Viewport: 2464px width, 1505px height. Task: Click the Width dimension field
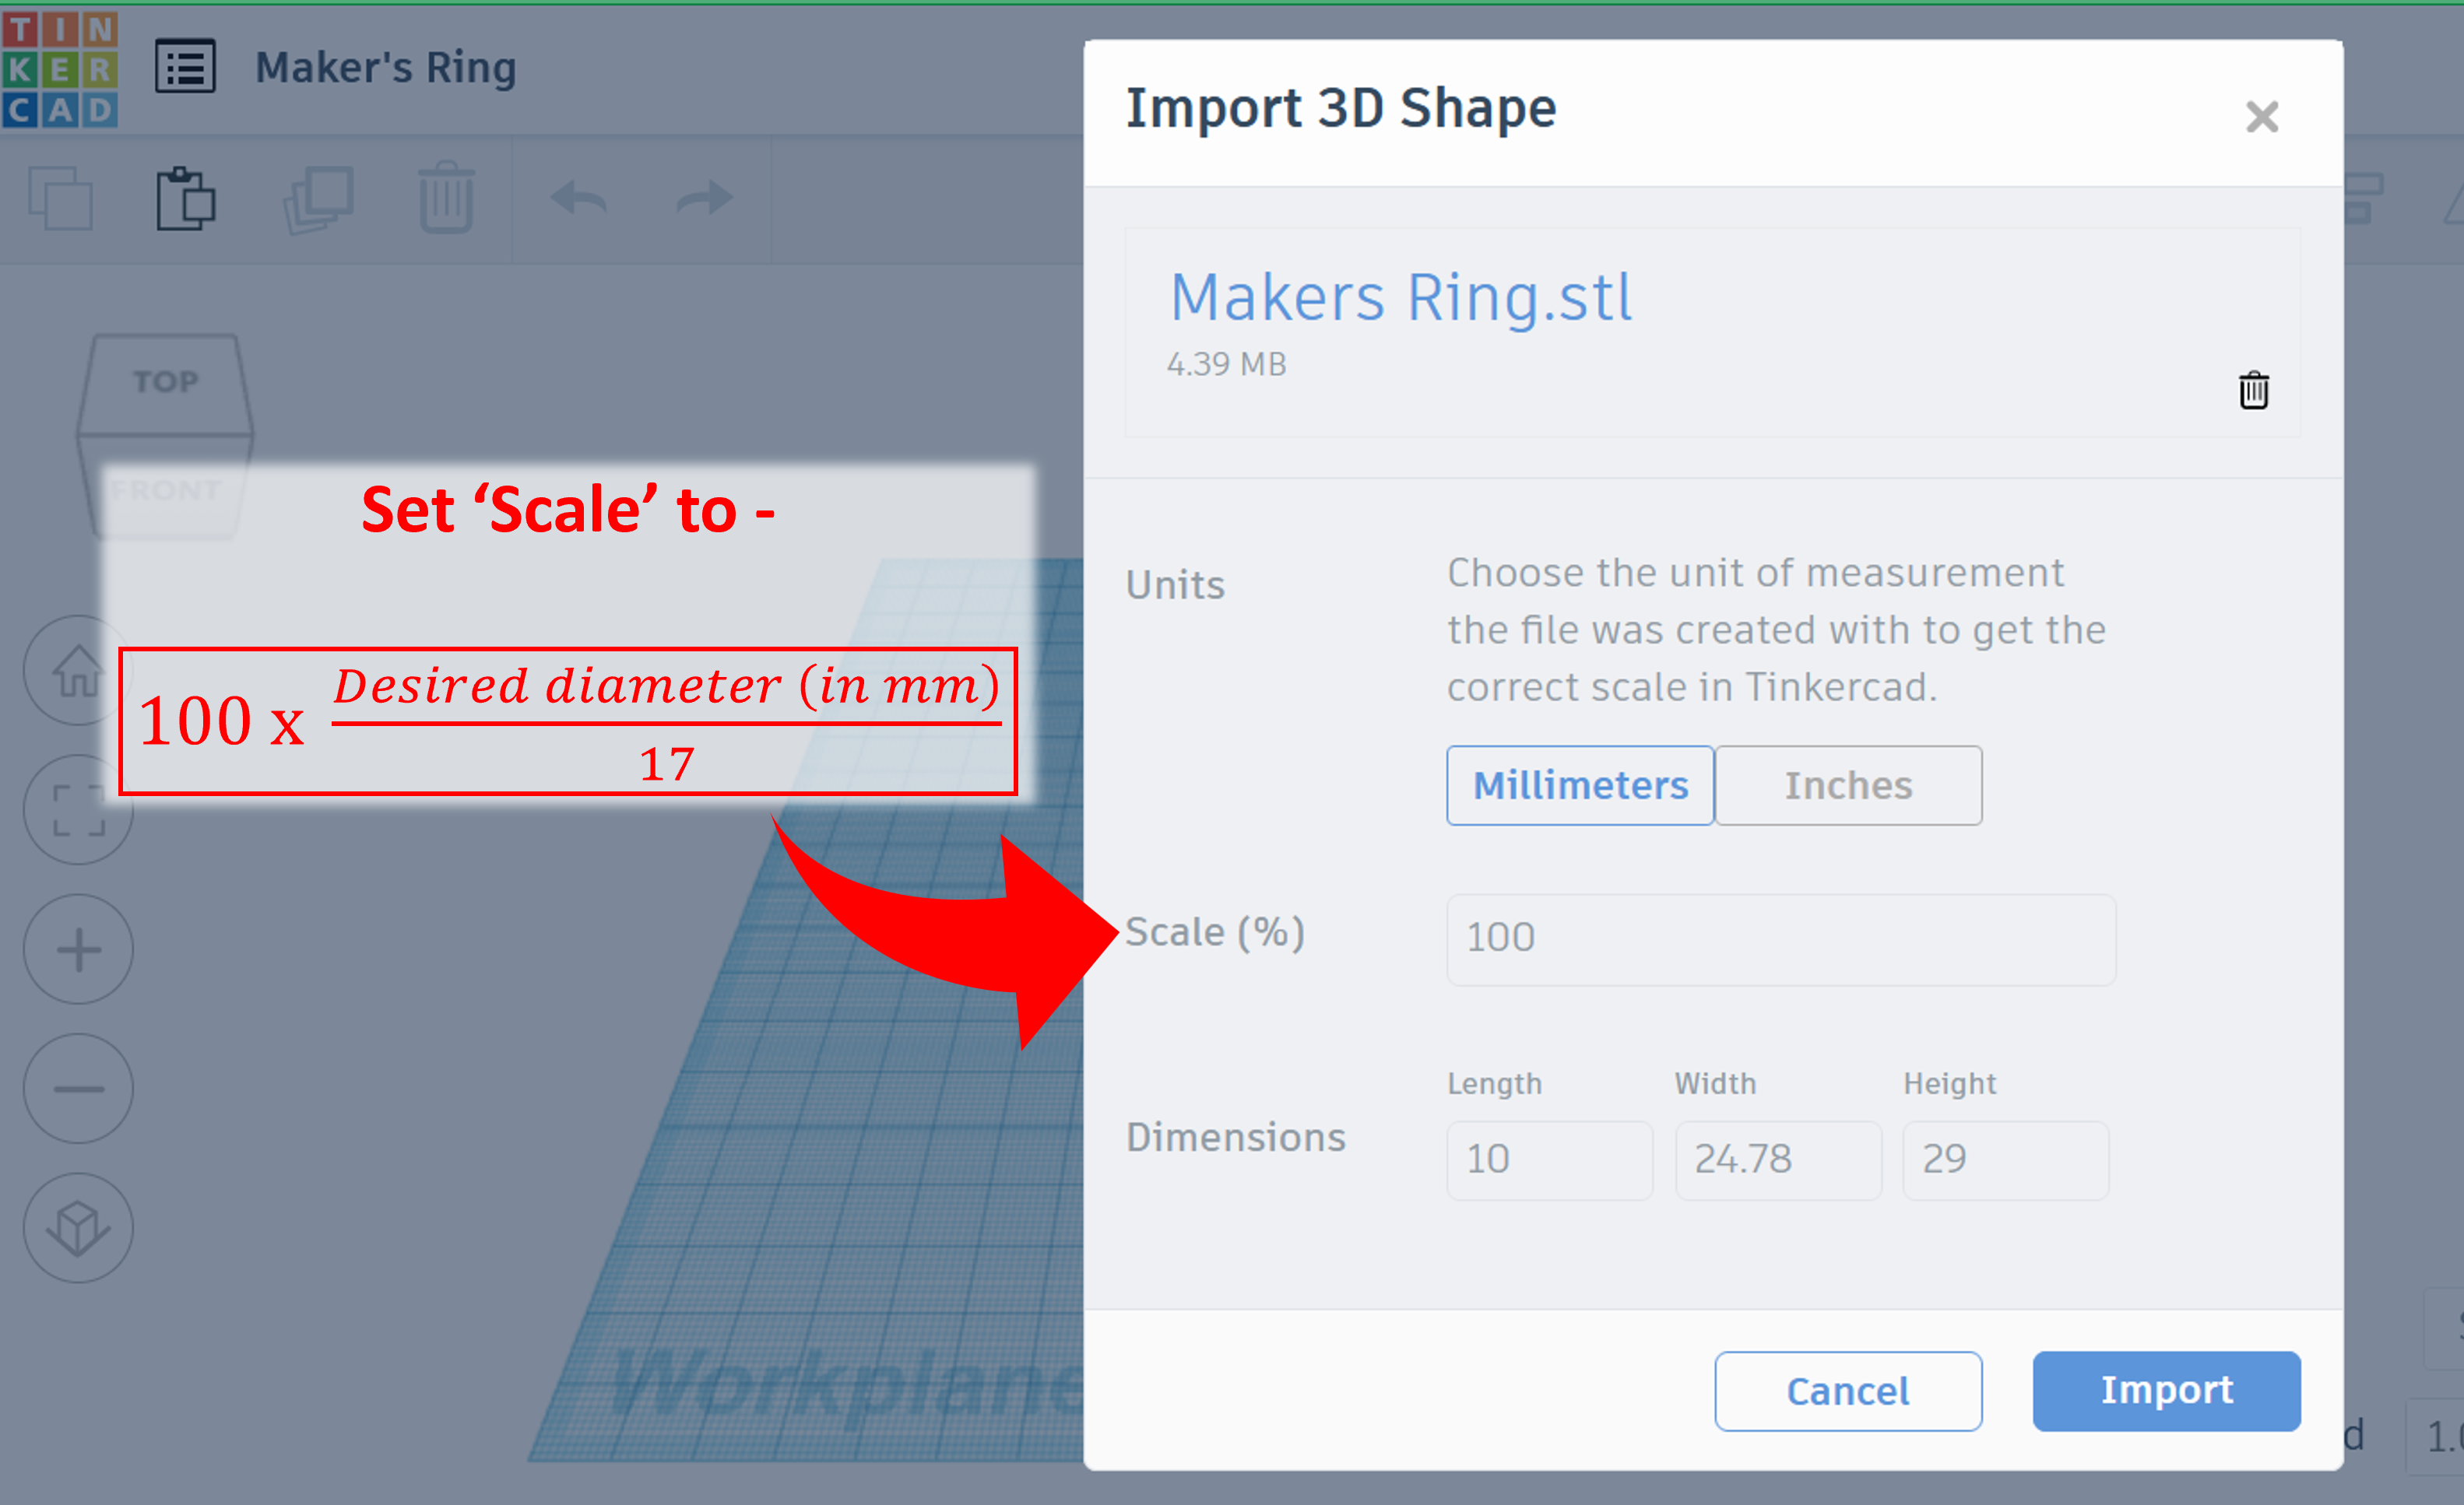pyautogui.click(x=1778, y=1160)
